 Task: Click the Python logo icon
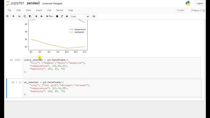pos(188,3)
